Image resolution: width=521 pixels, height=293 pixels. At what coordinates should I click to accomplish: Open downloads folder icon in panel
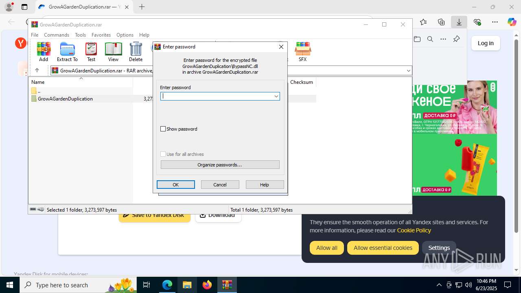click(417, 39)
